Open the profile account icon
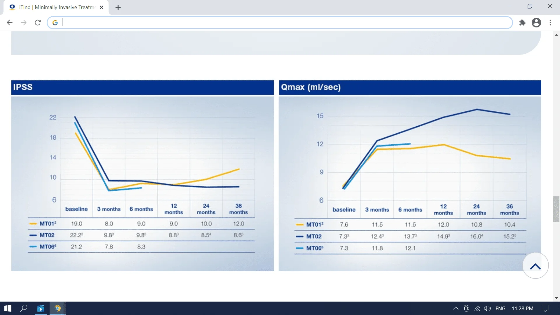The image size is (560, 315). 536,23
